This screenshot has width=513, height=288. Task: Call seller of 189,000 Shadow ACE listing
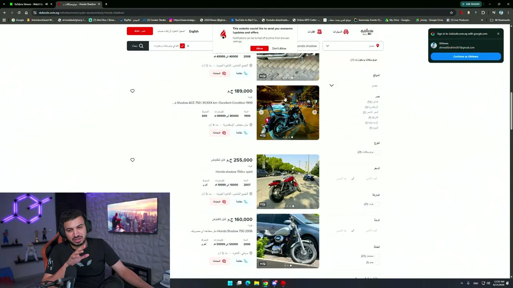tap(242, 132)
